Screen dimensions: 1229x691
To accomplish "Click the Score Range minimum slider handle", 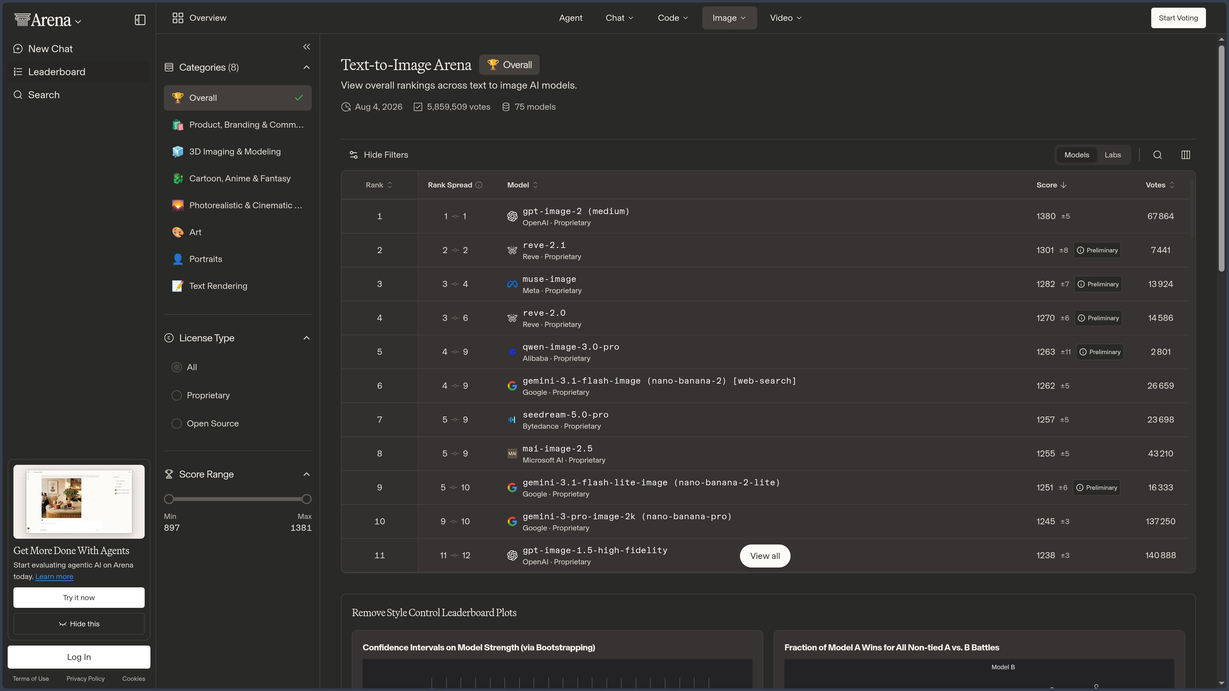I will coord(169,499).
